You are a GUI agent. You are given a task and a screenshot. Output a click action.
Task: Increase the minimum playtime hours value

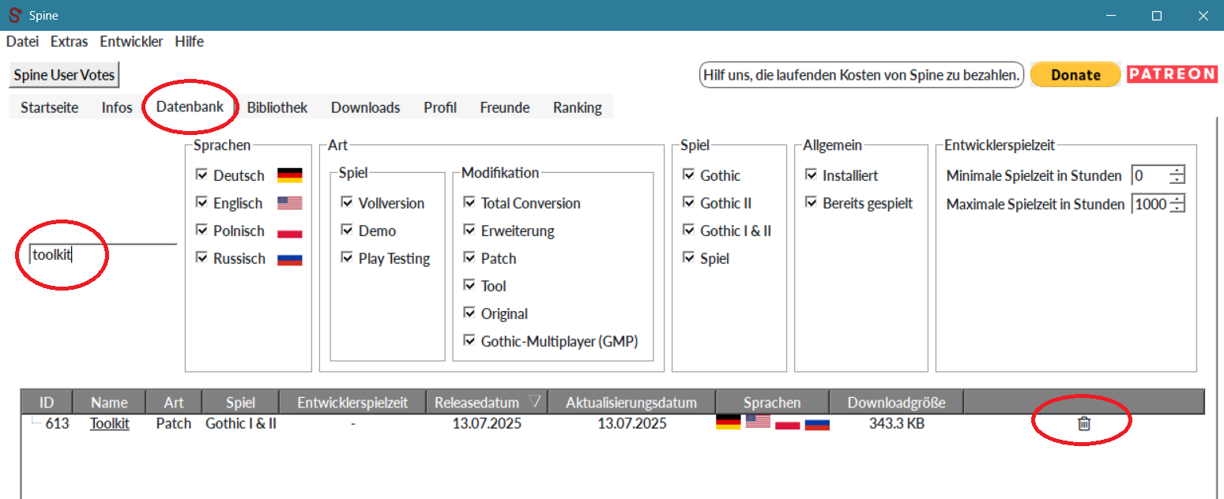[1177, 171]
